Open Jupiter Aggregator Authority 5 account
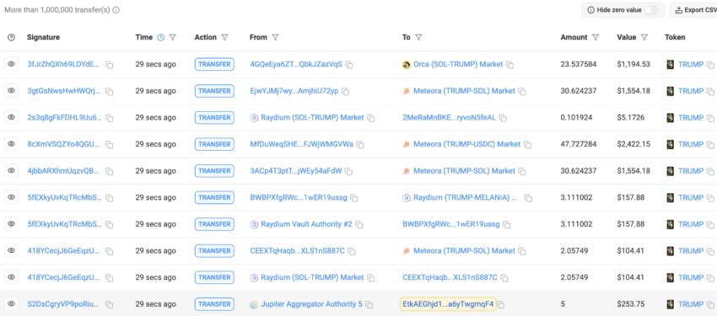This screenshot has height=316, width=717. click(x=311, y=304)
